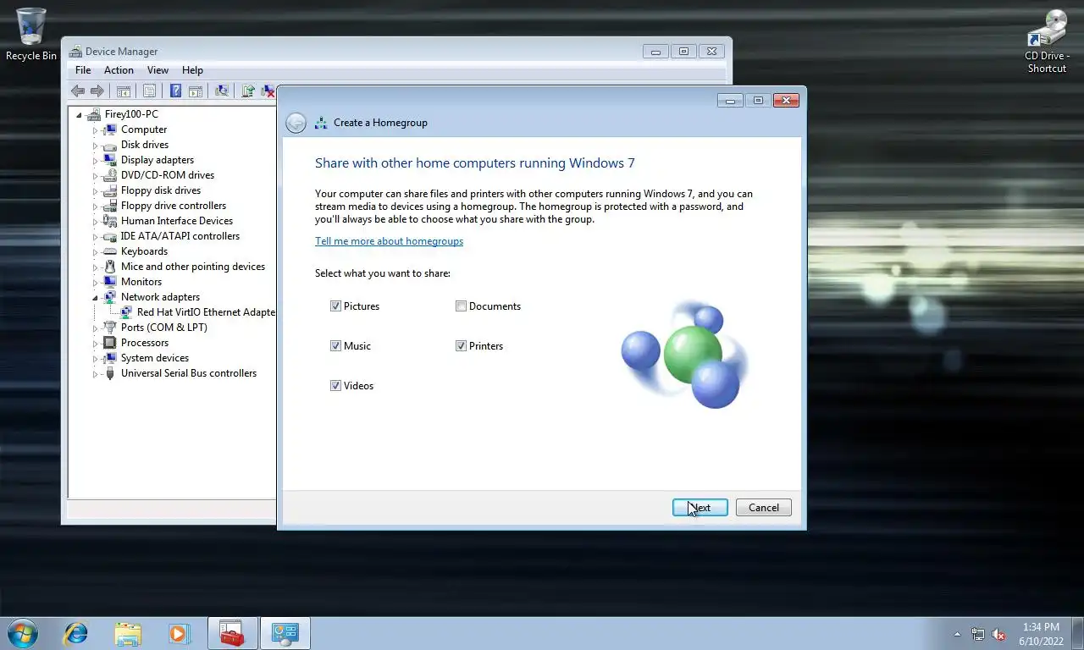Expand Universal Serial Bus controllers node

(x=95, y=374)
